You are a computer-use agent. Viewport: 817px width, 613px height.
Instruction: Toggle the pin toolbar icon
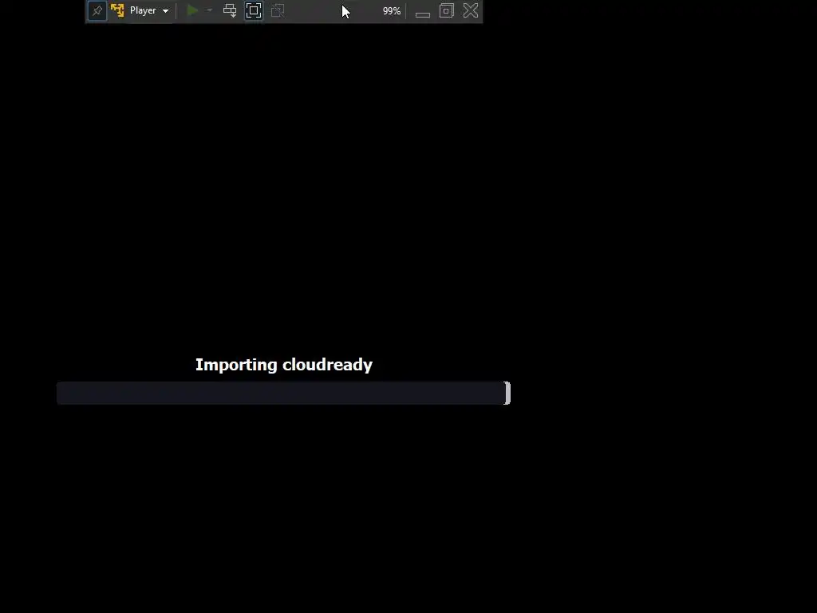(97, 10)
